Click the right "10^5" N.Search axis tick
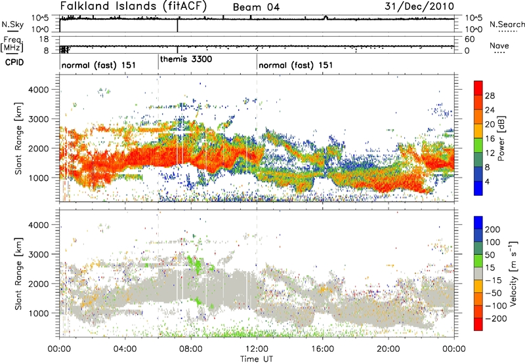Screen dimensions: 525x363 tap(473, 18)
